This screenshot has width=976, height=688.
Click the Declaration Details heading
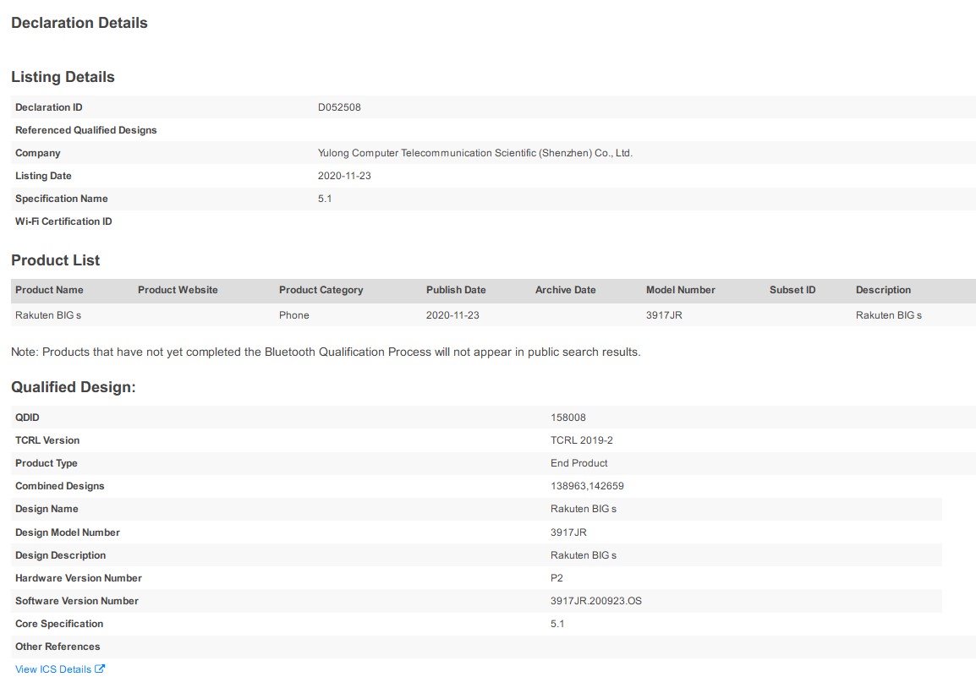click(x=79, y=23)
